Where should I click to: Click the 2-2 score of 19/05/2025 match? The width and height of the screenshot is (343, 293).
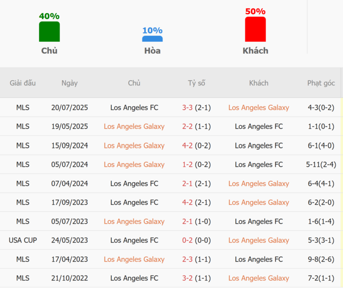pyautogui.click(x=187, y=127)
